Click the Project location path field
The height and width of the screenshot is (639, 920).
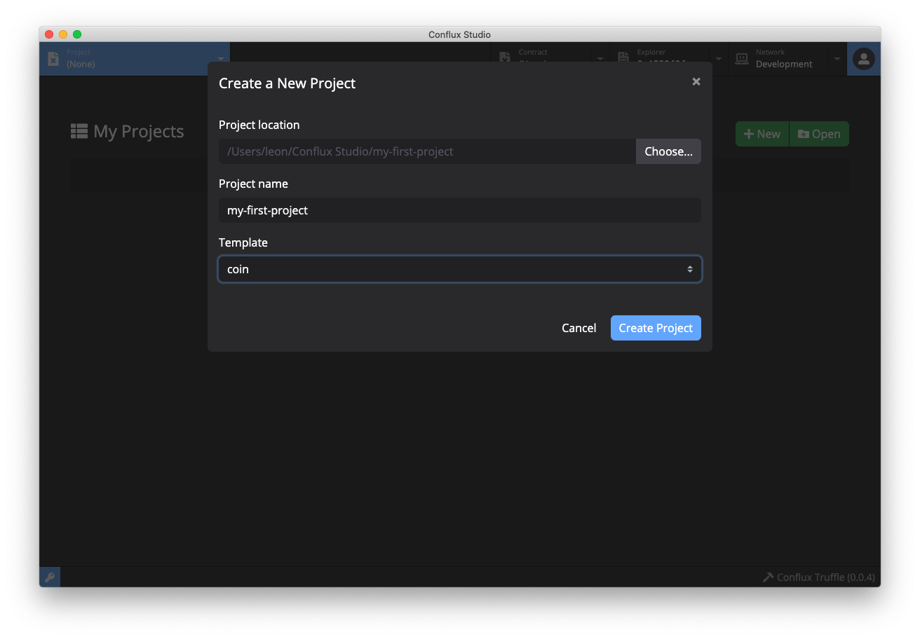427,151
